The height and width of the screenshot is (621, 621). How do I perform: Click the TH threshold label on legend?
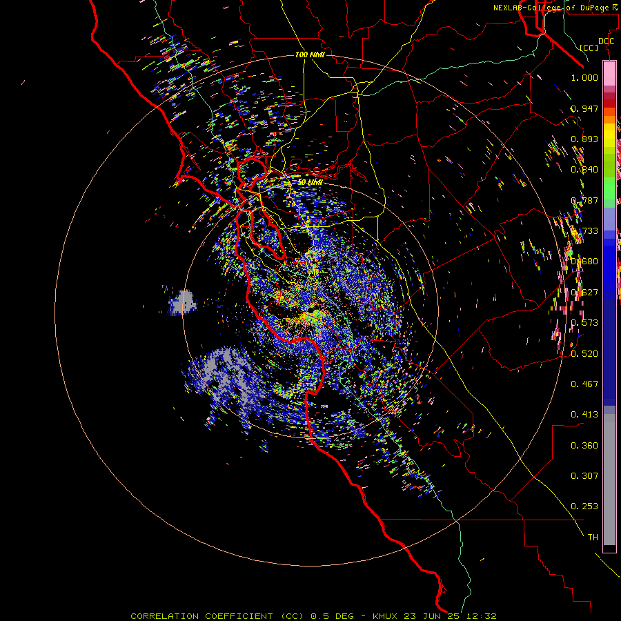[x=593, y=538]
